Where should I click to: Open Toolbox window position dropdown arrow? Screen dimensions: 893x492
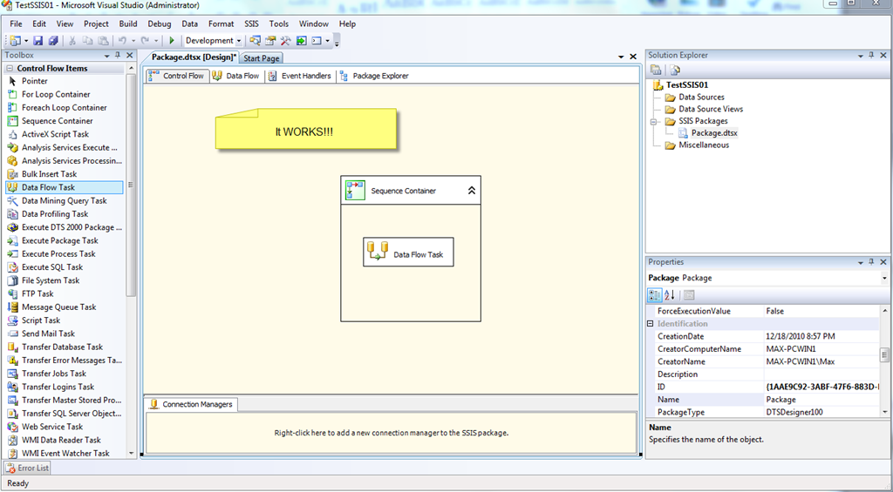107,55
